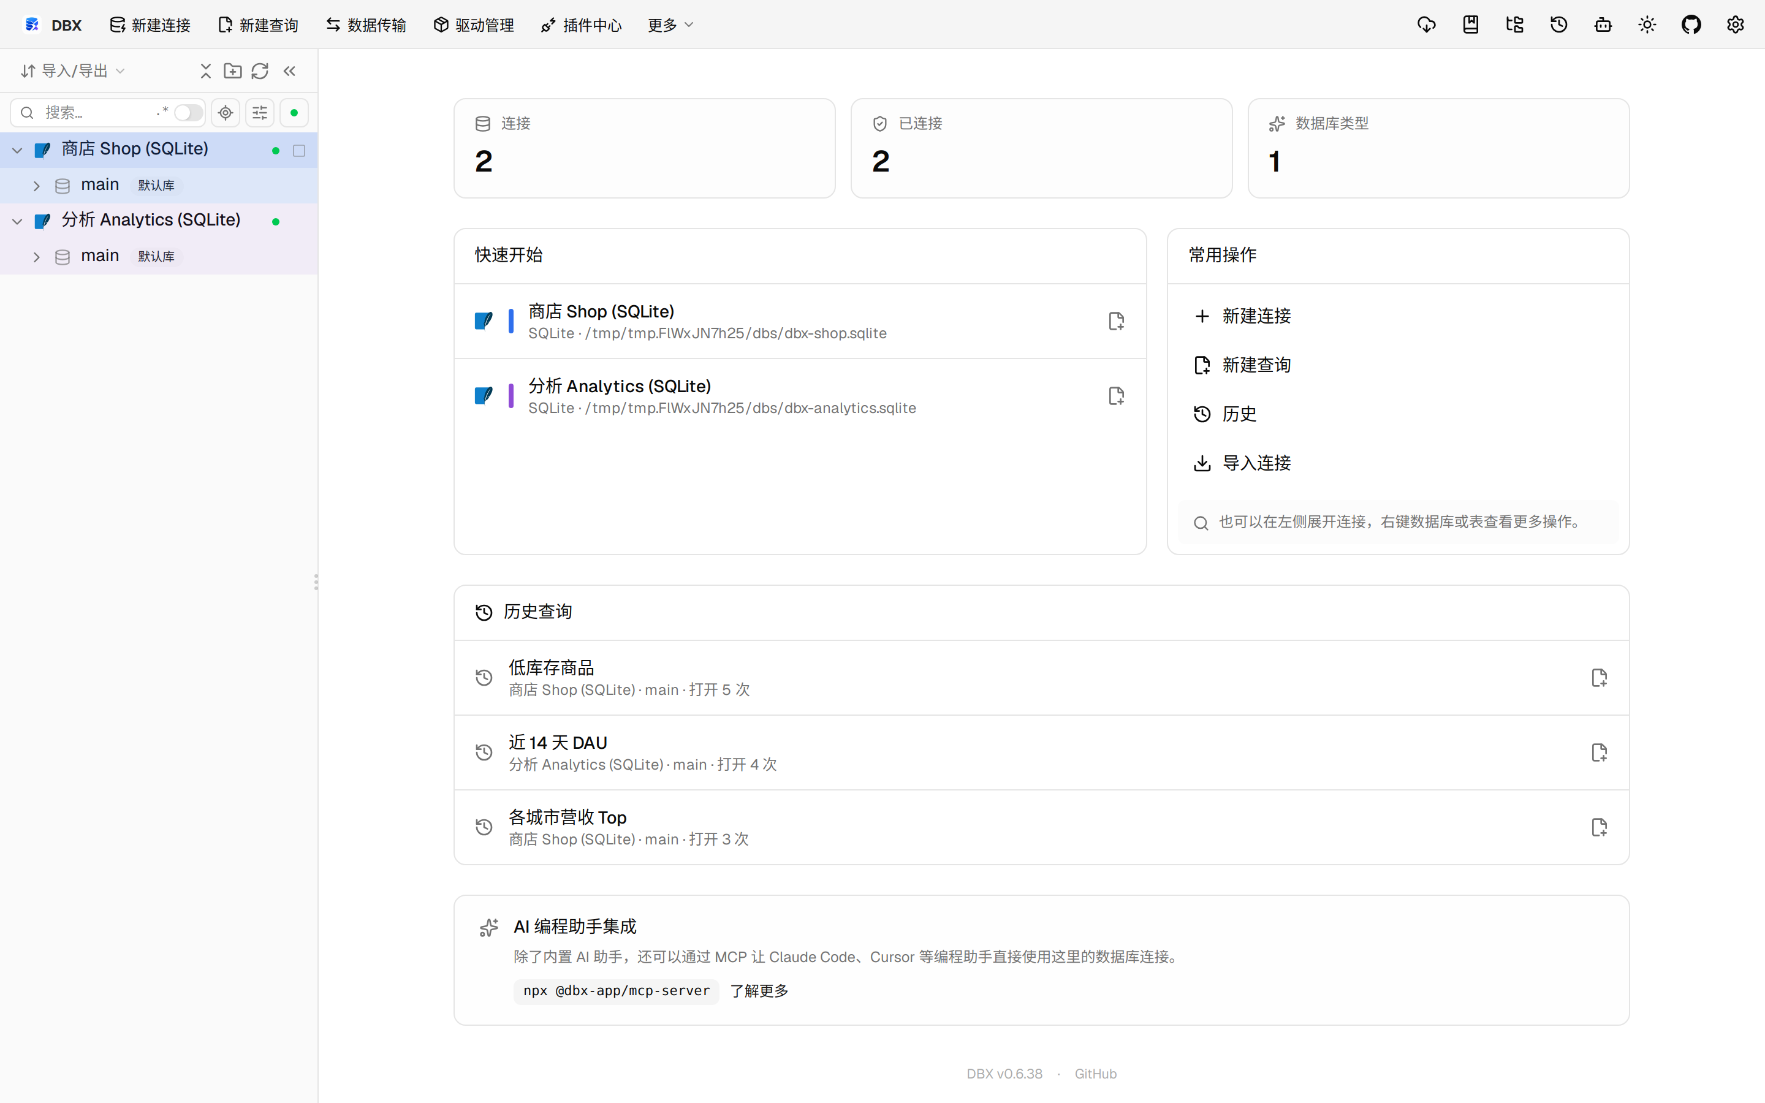The image size is (1765, 1103).
Task: Open 数据传输 from the top menu
Action: 366,25
